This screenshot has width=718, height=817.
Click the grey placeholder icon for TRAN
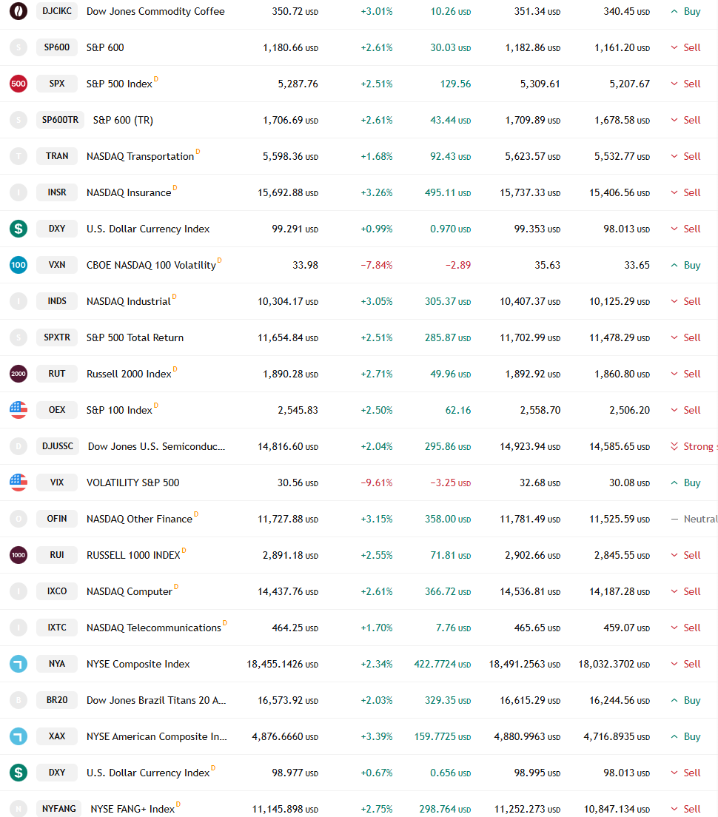(19, 156)
